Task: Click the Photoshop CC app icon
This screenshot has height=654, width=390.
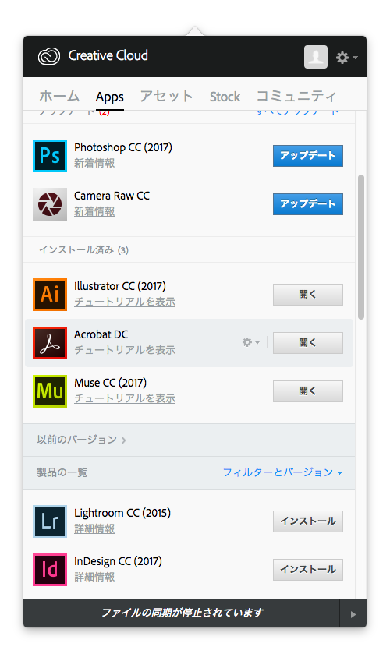Action: click(x=50, y=156)
